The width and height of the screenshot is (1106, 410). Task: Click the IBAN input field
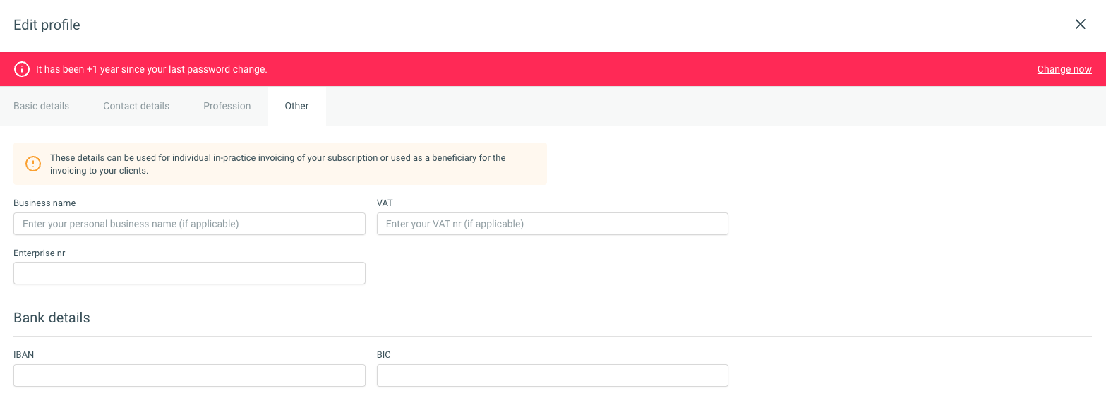coord(189,375)
